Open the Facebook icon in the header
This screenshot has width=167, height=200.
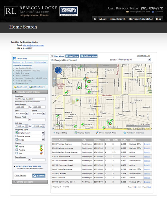(153, 12)
